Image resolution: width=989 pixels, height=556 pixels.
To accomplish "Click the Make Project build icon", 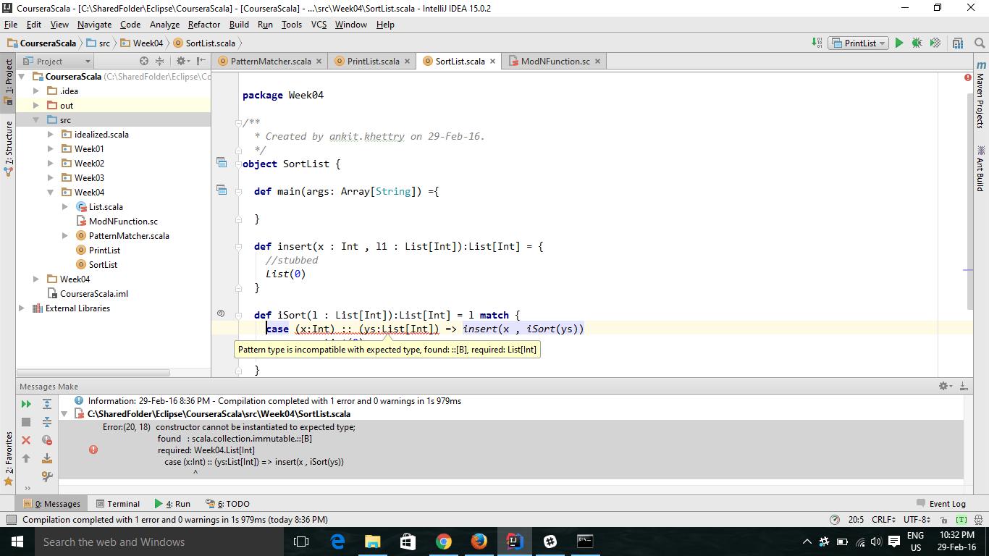I will click(817, 43).
